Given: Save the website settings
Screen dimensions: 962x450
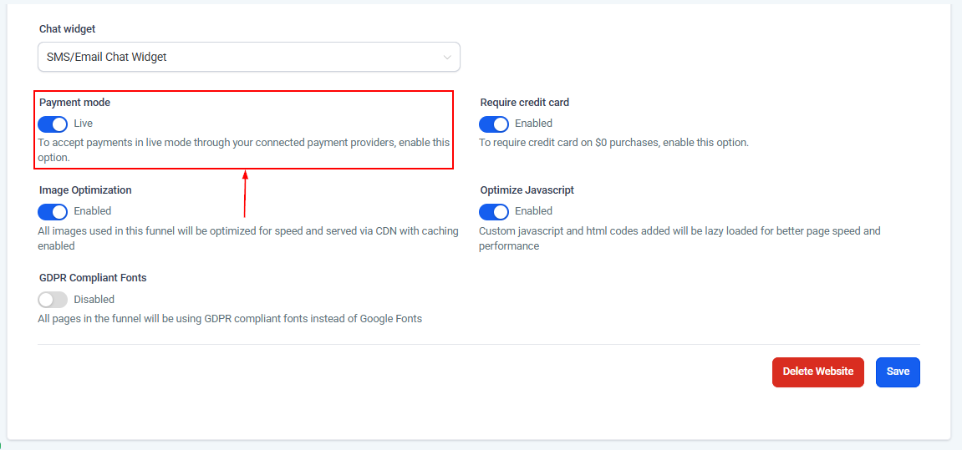Looking at the screenshot, I should pyautogui.click(x=898, y=372).
